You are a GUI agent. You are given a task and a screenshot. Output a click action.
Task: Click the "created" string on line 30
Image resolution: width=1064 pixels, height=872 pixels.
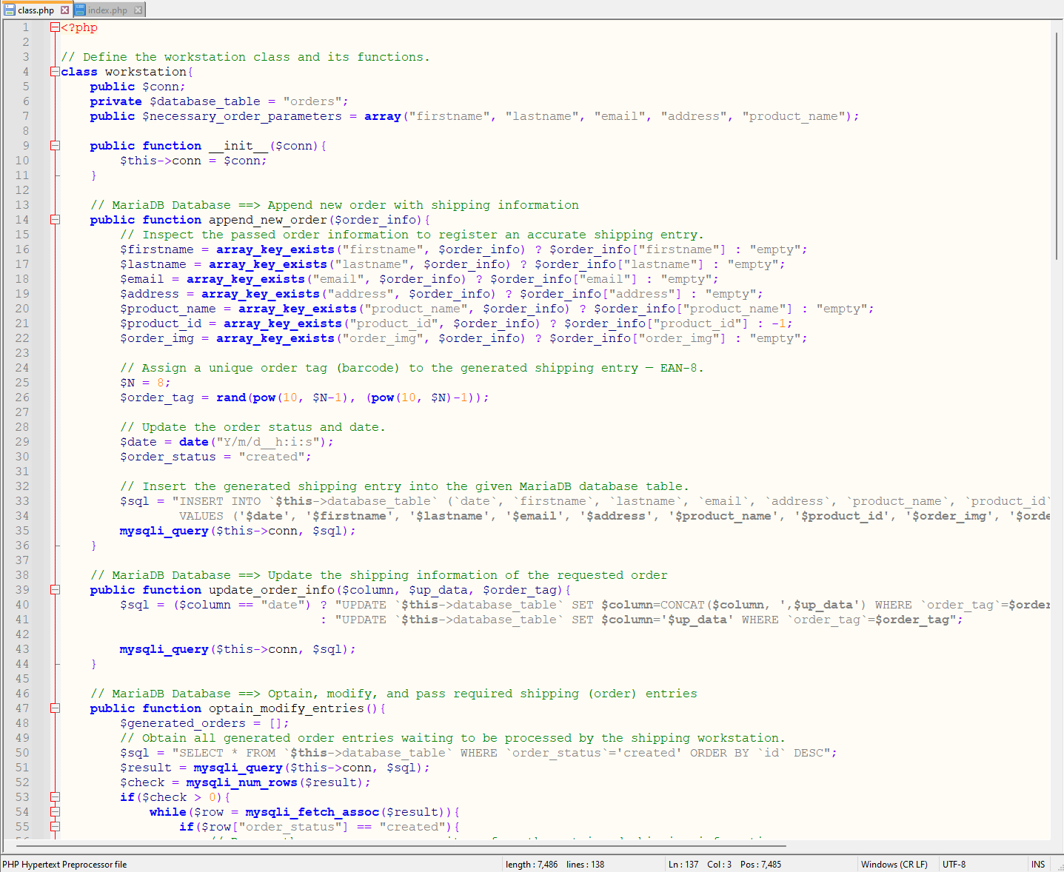coord(272,457)
